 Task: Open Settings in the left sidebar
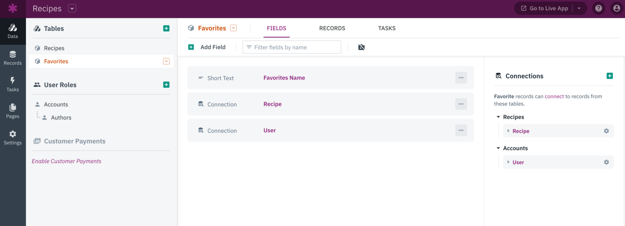(x=13, y=138)
